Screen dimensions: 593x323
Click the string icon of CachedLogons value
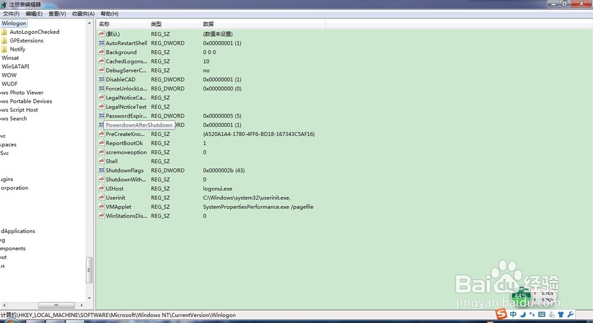(x=101, y=61)
